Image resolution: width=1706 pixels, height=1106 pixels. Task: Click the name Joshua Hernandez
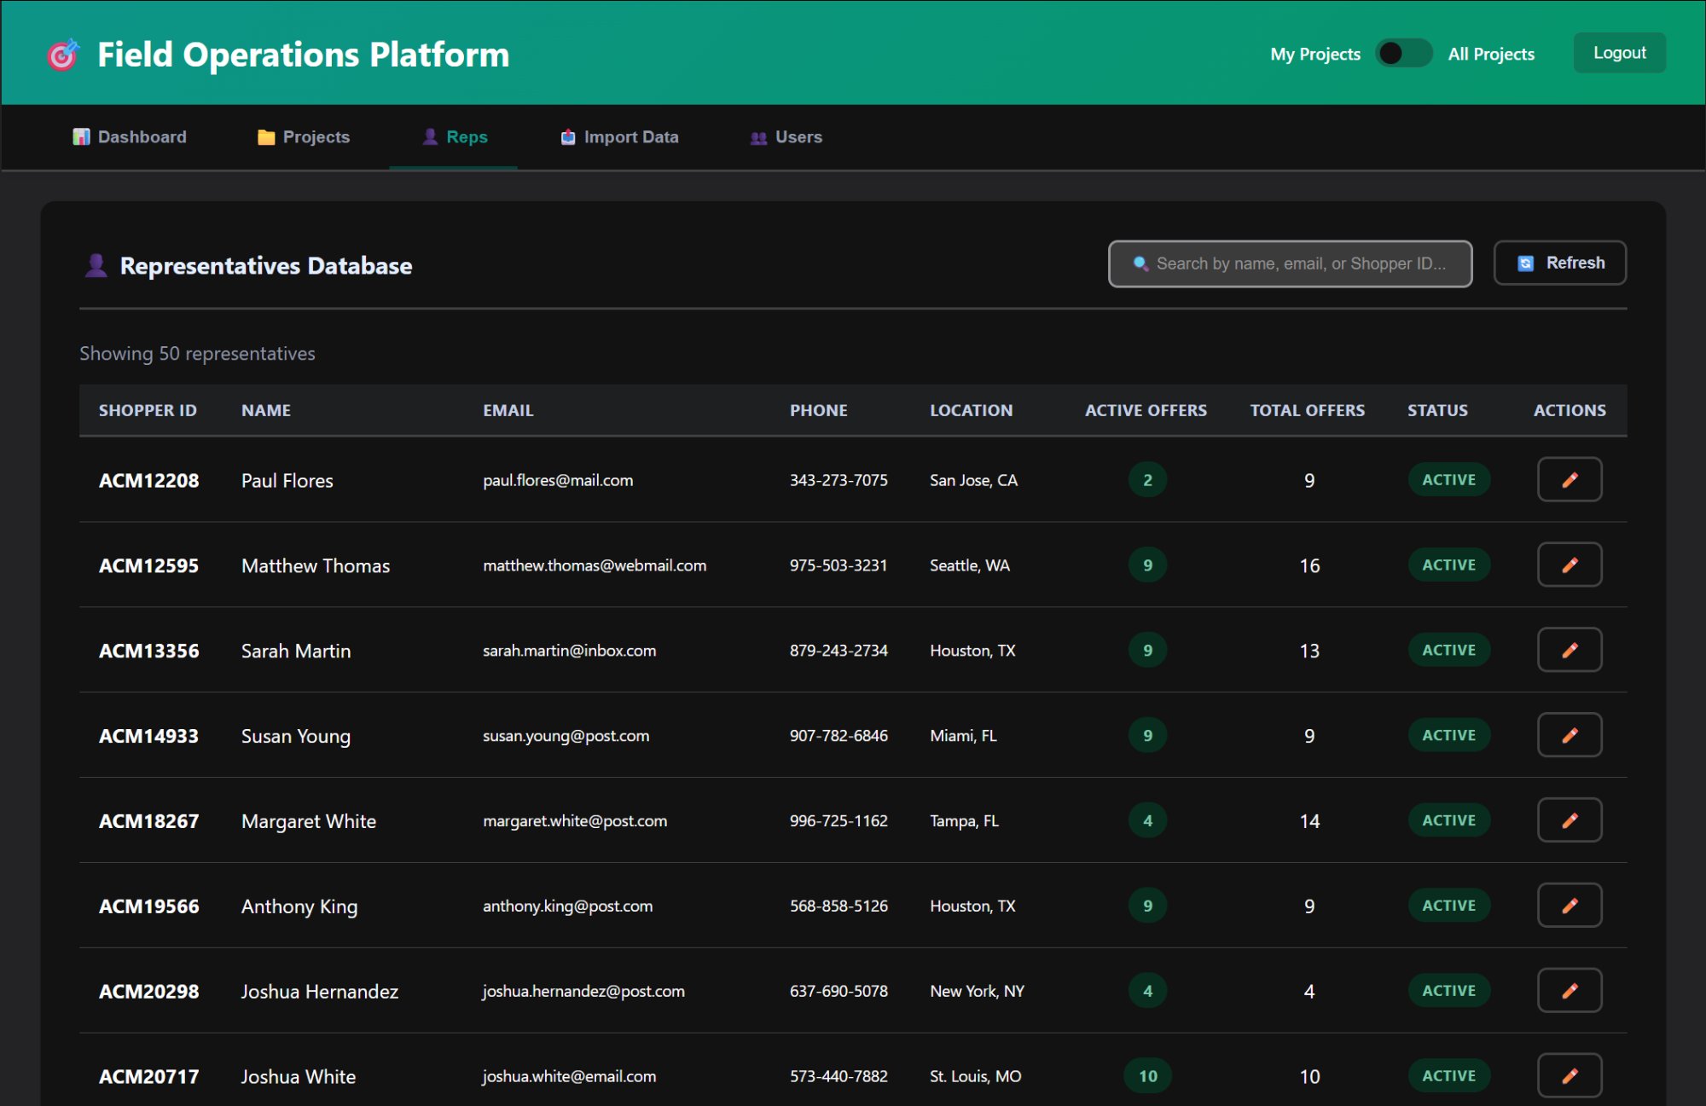click(x=319, y=992)
